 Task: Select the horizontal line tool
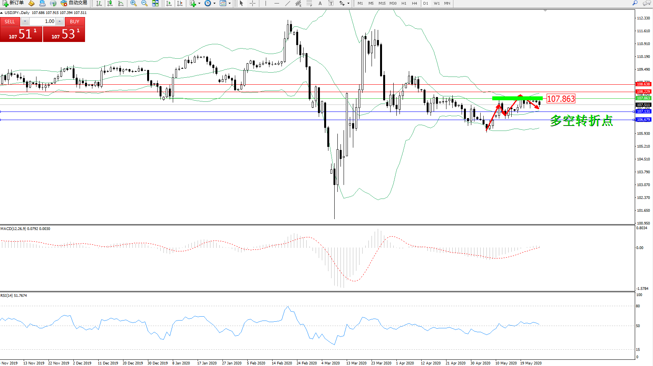coord(276,3)
